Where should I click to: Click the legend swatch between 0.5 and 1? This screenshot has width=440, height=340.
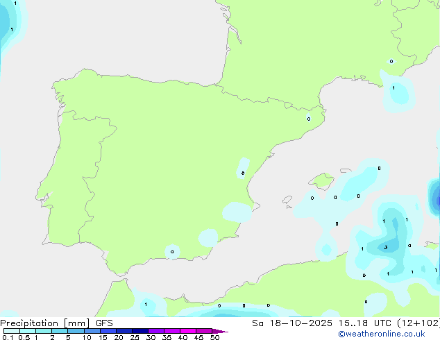pos(28,331)
